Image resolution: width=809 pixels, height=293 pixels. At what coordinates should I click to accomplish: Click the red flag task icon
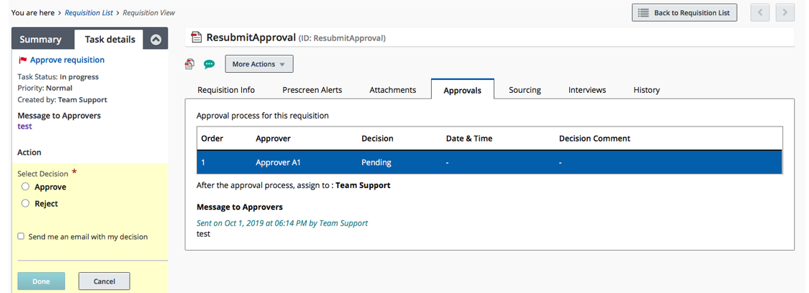pyautogui.click(x=23, y=60)
